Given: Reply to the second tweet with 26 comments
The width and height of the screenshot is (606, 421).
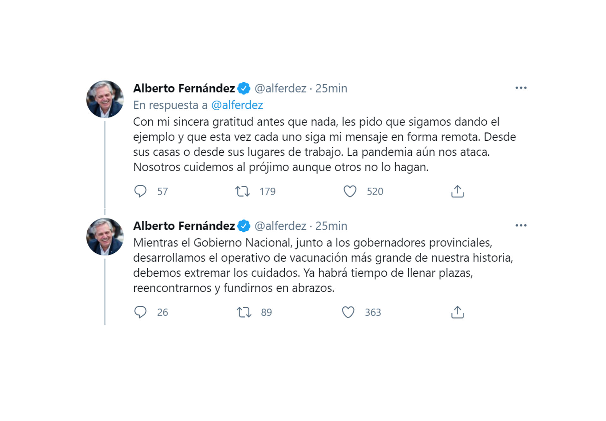Looking at the screenshot, I should pyautogui.click(x=140, y=312).
